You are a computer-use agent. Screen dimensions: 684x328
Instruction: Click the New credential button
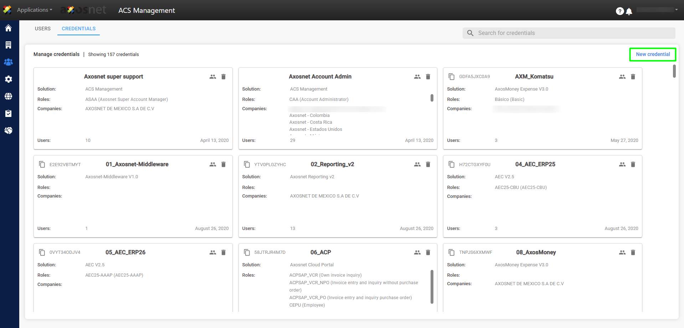click(x=653, y=54)
